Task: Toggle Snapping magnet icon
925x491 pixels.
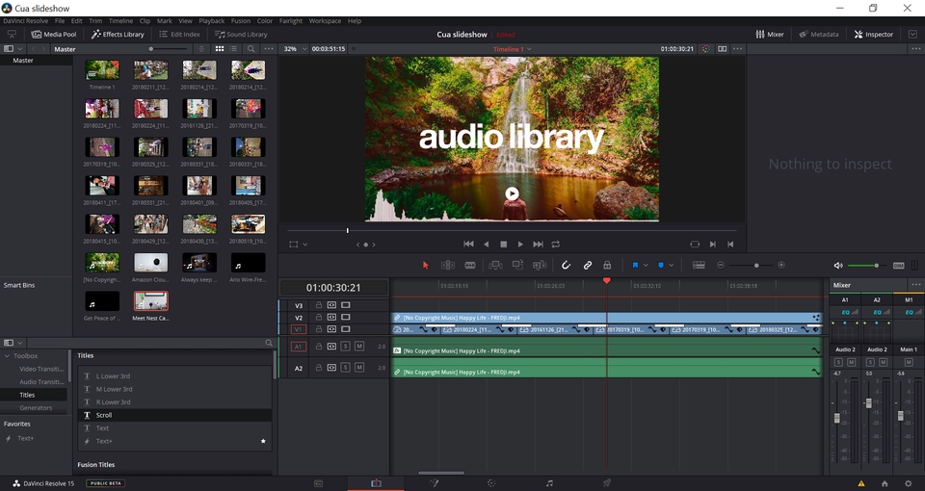Action: click(x=566, y=266)
